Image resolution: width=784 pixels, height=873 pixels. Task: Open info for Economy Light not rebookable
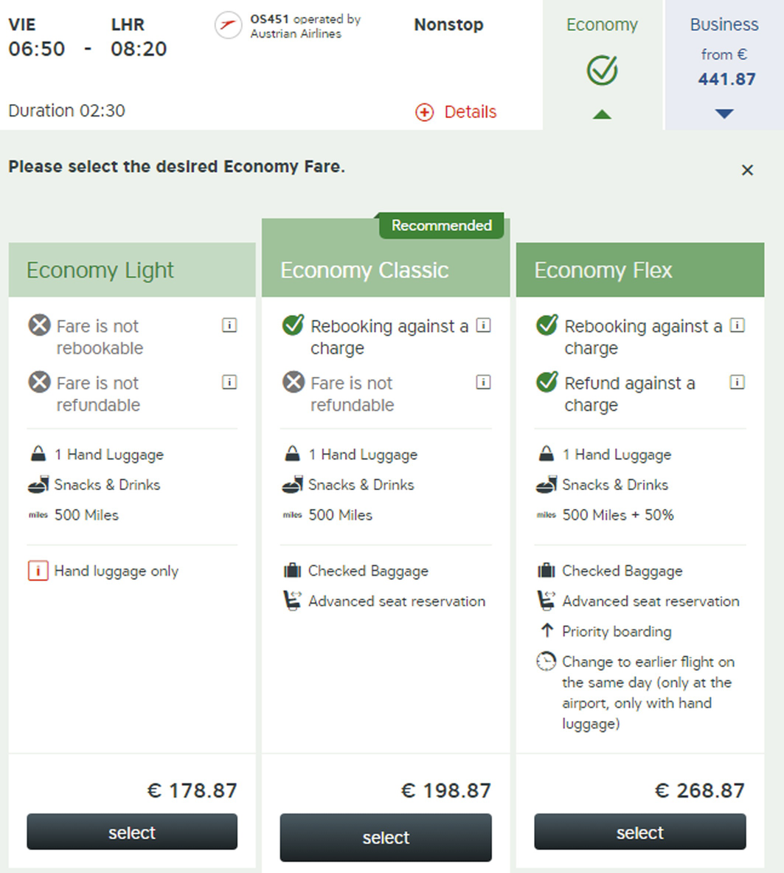click(229, 325)
